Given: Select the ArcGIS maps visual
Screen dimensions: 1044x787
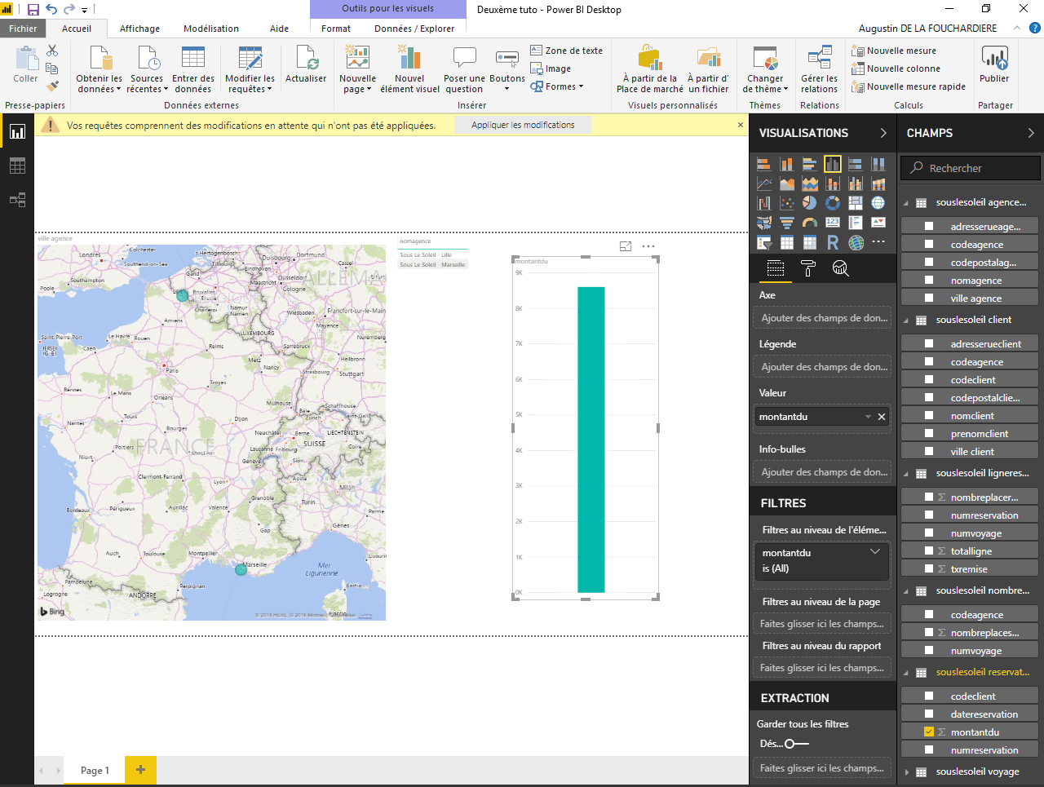Looking at the screenshot, I should pyautogui.click(x=856, y=242).
